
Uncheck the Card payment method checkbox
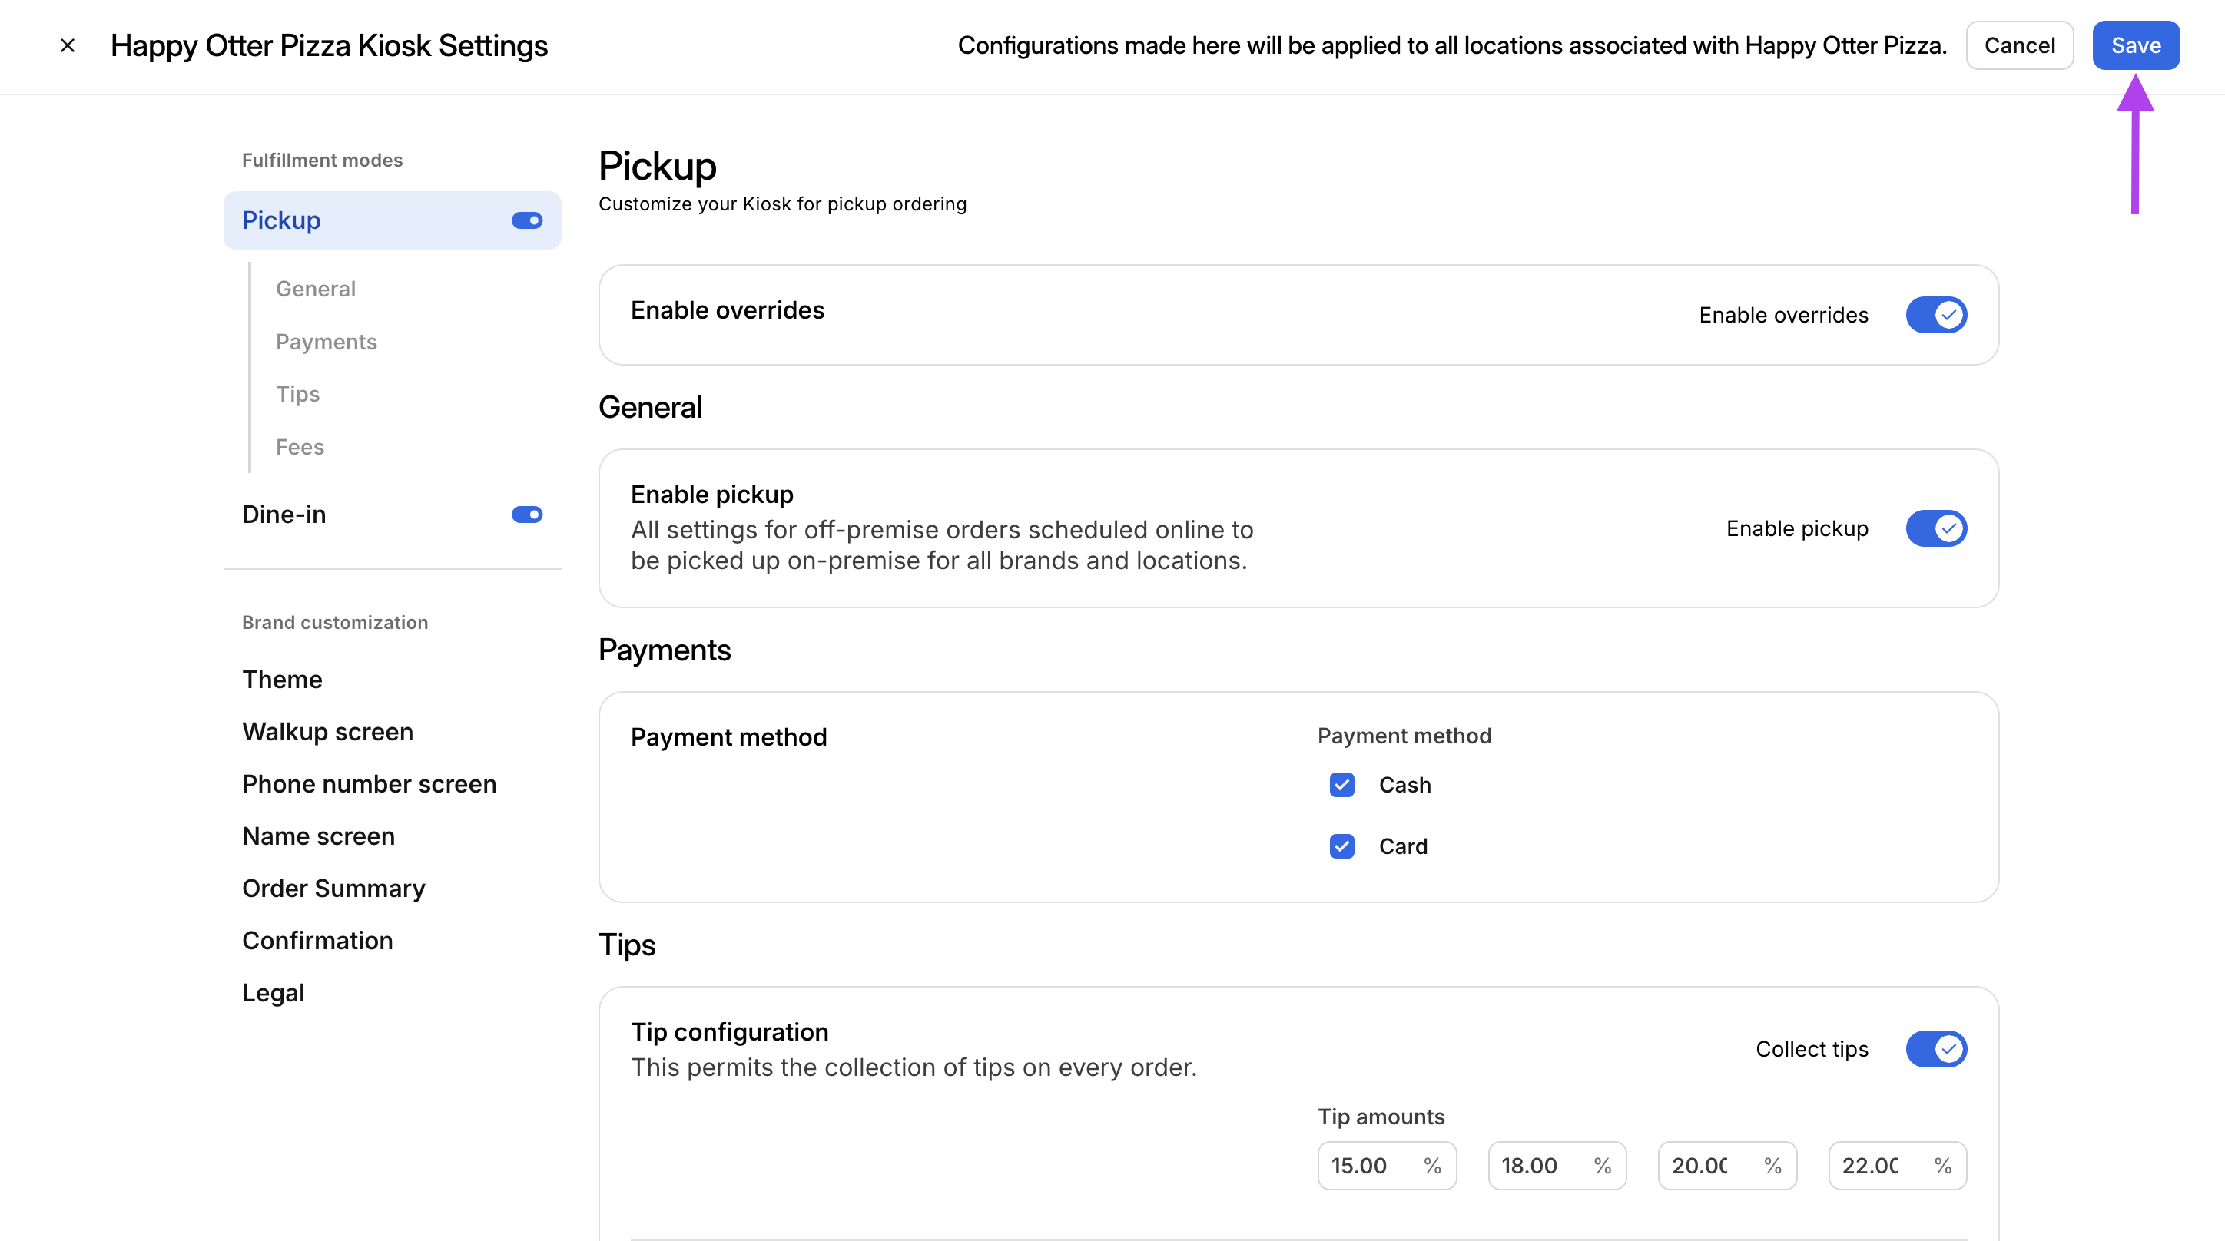click(1341, 846)
